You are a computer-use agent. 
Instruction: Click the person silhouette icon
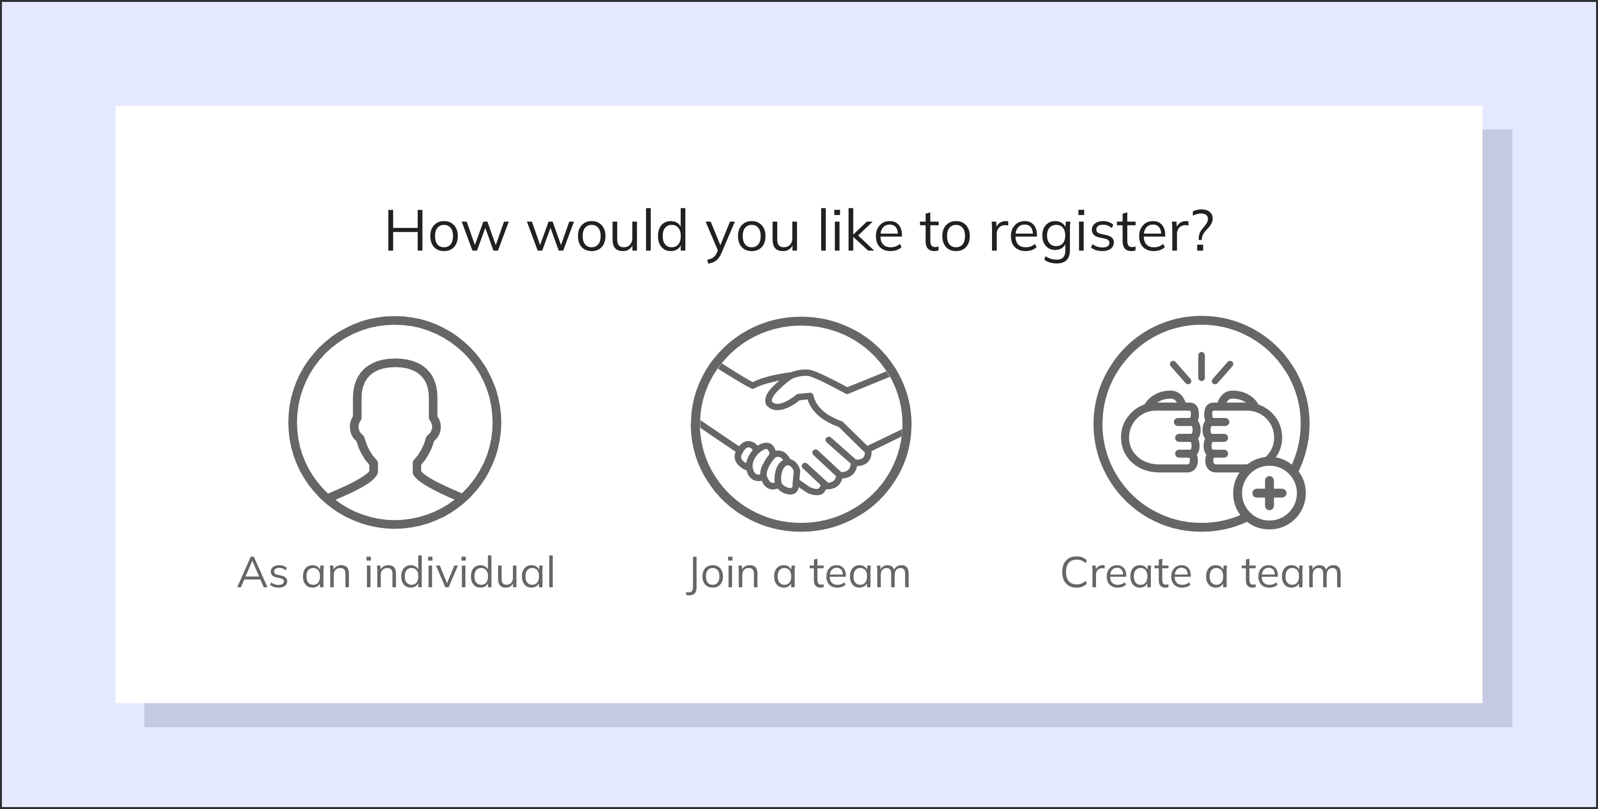395,423
